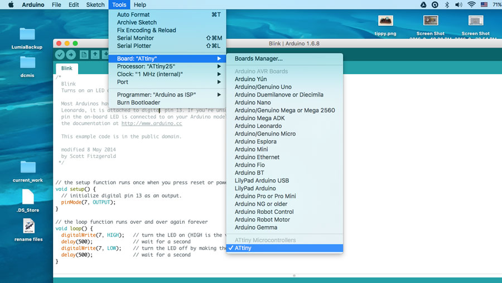Select Arduino NG or older
The image size is (502, 283).
[284, 204]
